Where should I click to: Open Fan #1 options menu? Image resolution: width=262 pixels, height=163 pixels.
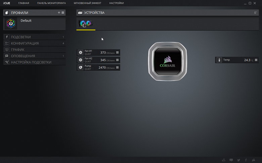point(118,52)
